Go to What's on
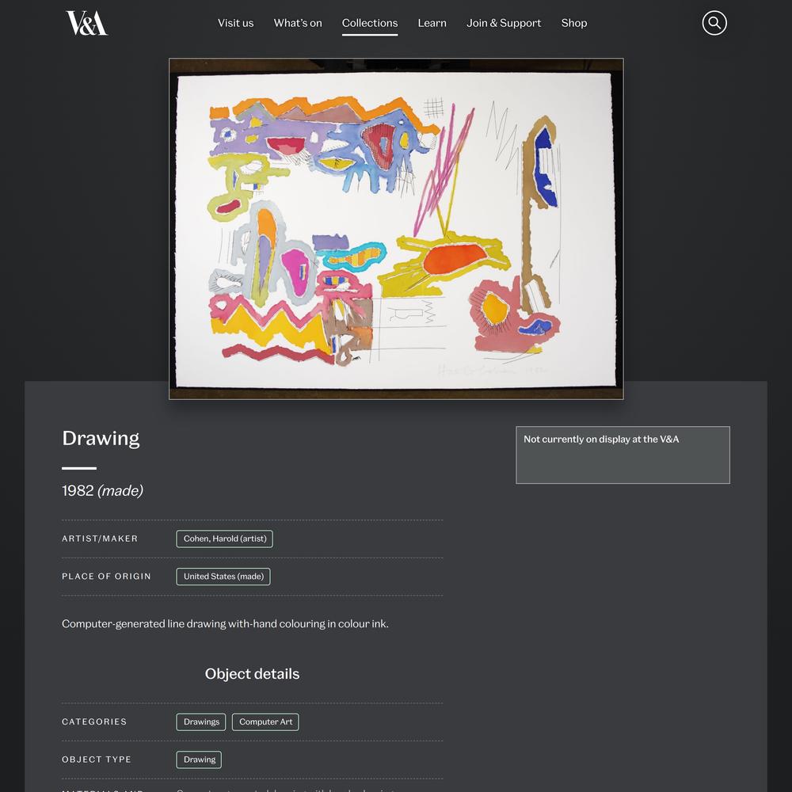This screenshot has width=792, height=792. (298, 23)
